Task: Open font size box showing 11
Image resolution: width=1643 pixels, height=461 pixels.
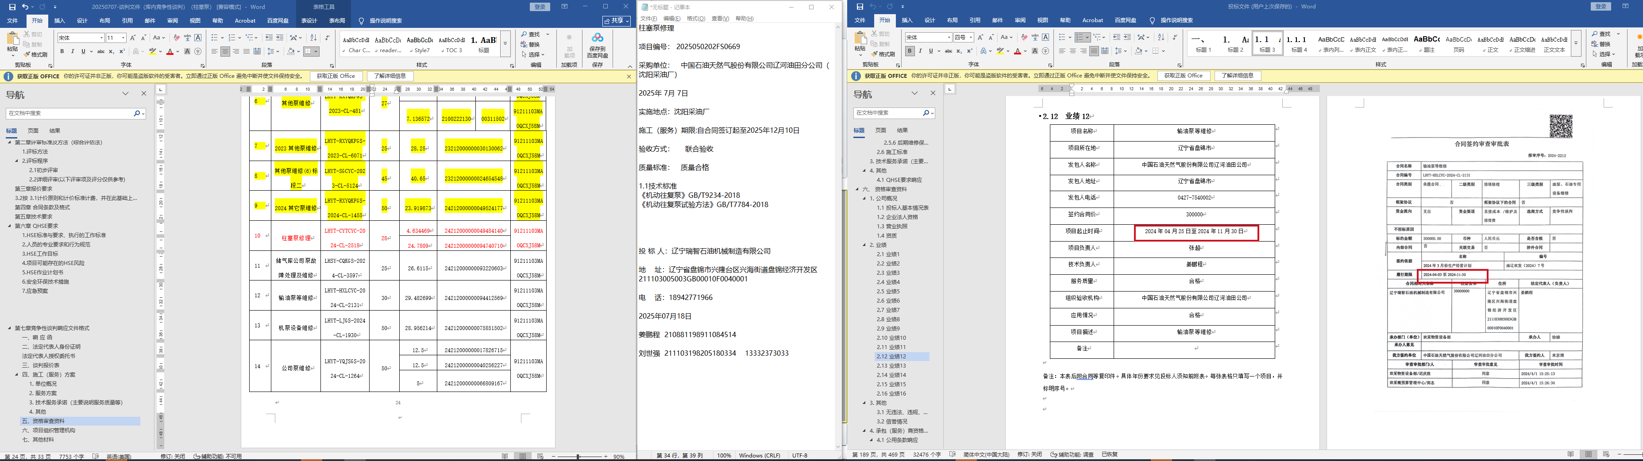Action: click(116, 38)
